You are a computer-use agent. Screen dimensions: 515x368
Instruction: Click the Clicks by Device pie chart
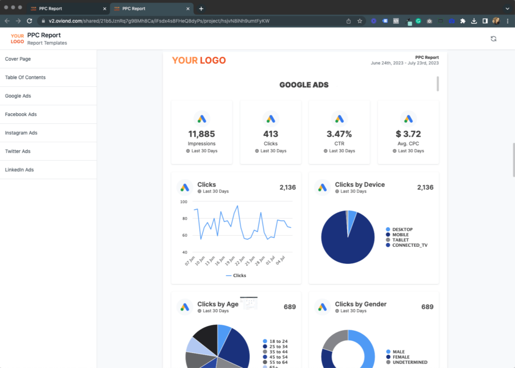tap(348, 237)
